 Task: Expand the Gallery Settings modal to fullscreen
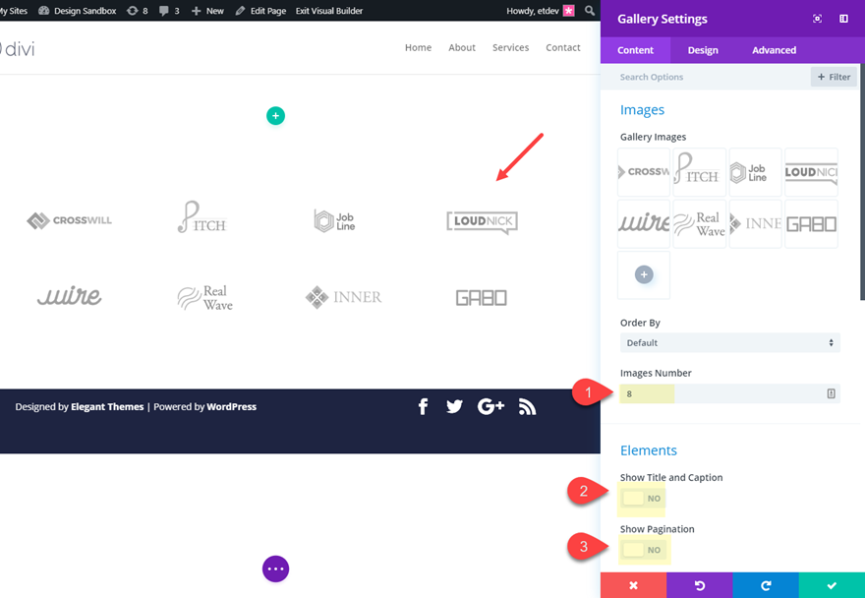[817, 19]
